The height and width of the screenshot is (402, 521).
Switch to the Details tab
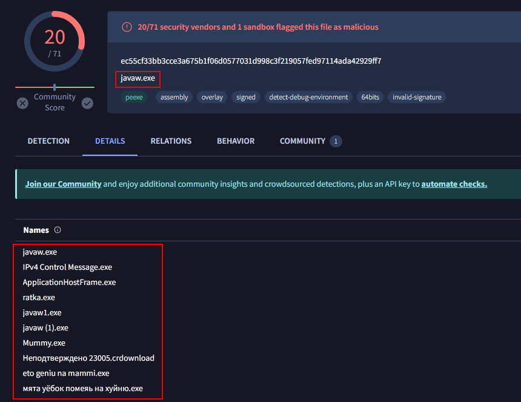pyautogui.click(x=110, y=141)
